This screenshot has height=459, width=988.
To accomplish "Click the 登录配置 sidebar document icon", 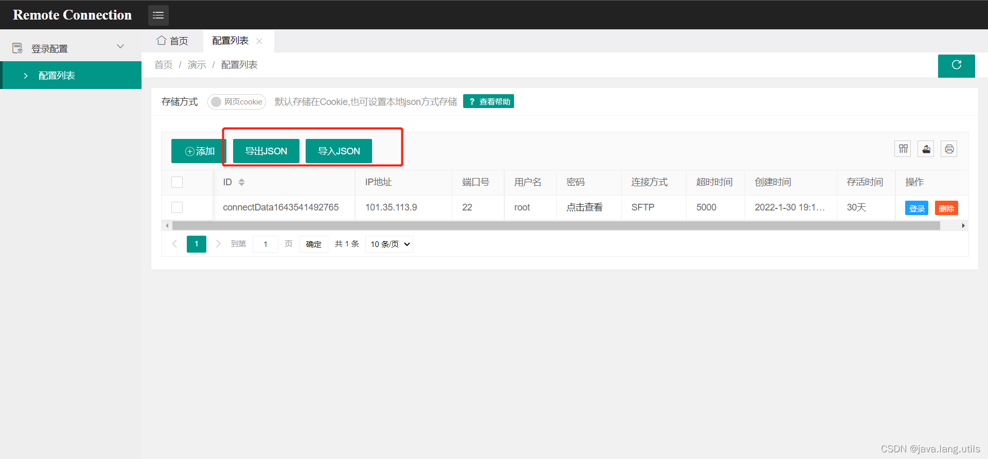I will [x=17, y=48].
